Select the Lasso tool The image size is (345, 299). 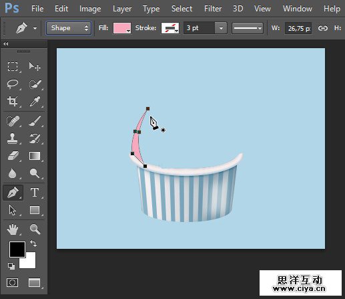point(13,84)
